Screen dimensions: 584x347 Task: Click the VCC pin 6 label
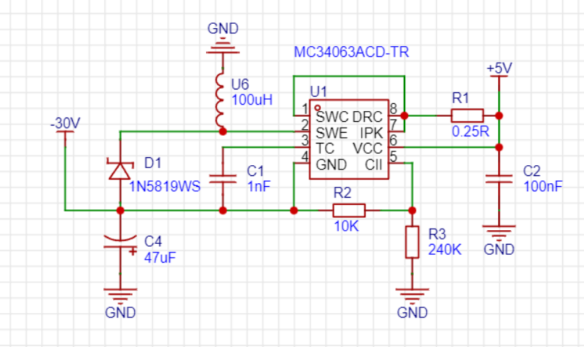[368, 149]
